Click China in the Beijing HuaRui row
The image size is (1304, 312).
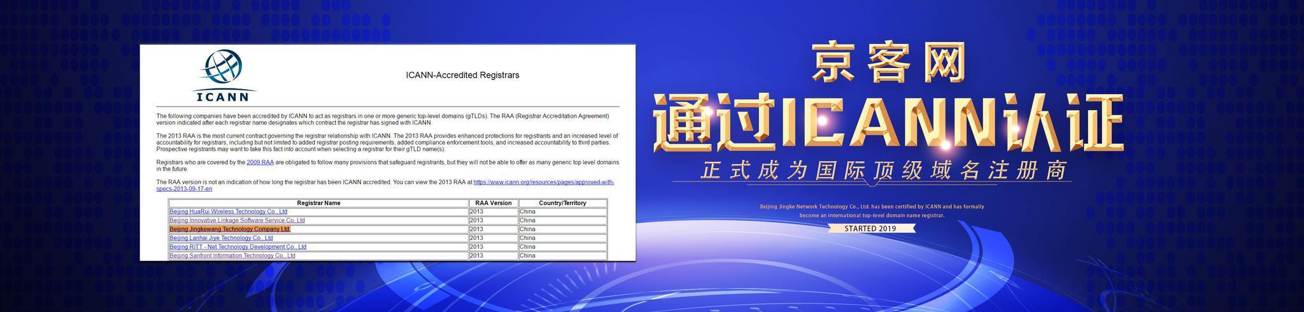tap(527, 211)
